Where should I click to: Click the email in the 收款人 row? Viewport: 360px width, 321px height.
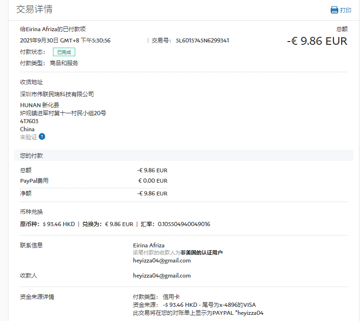click(162, 276)
